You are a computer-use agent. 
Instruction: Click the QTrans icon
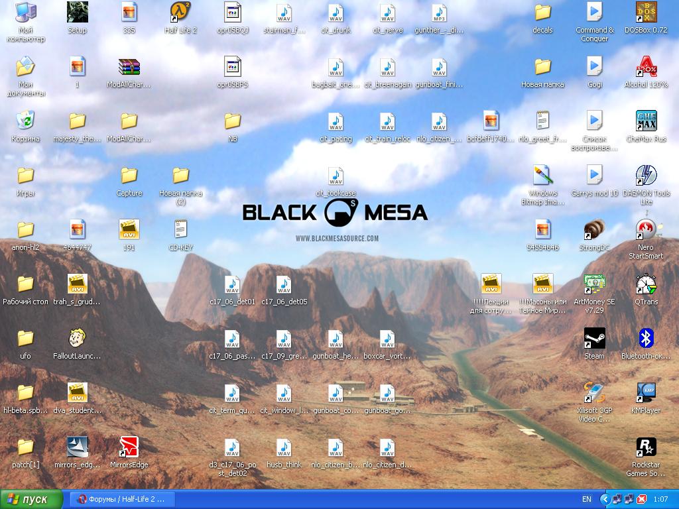[646, 284]
